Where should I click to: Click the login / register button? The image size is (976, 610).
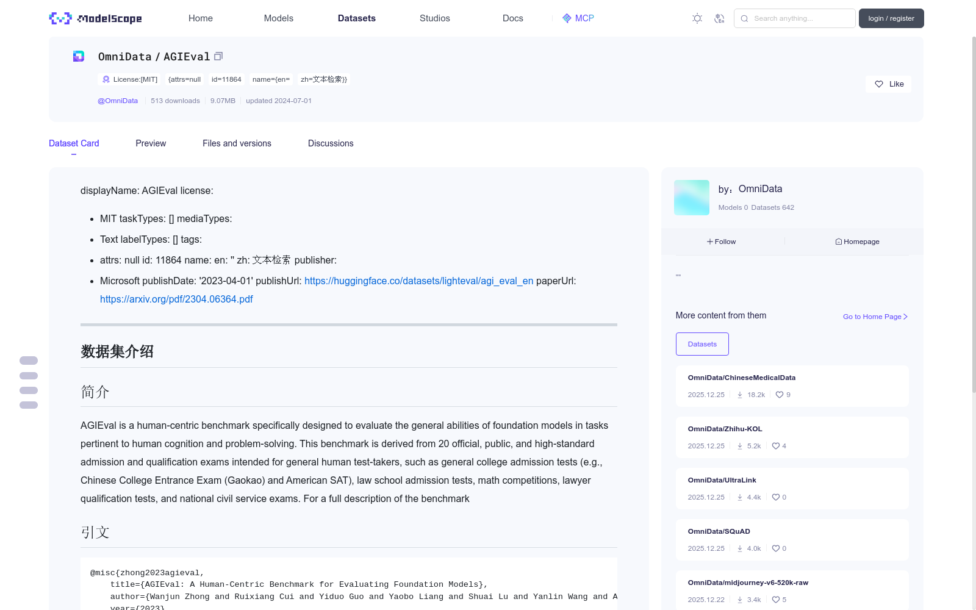(891, 18)
